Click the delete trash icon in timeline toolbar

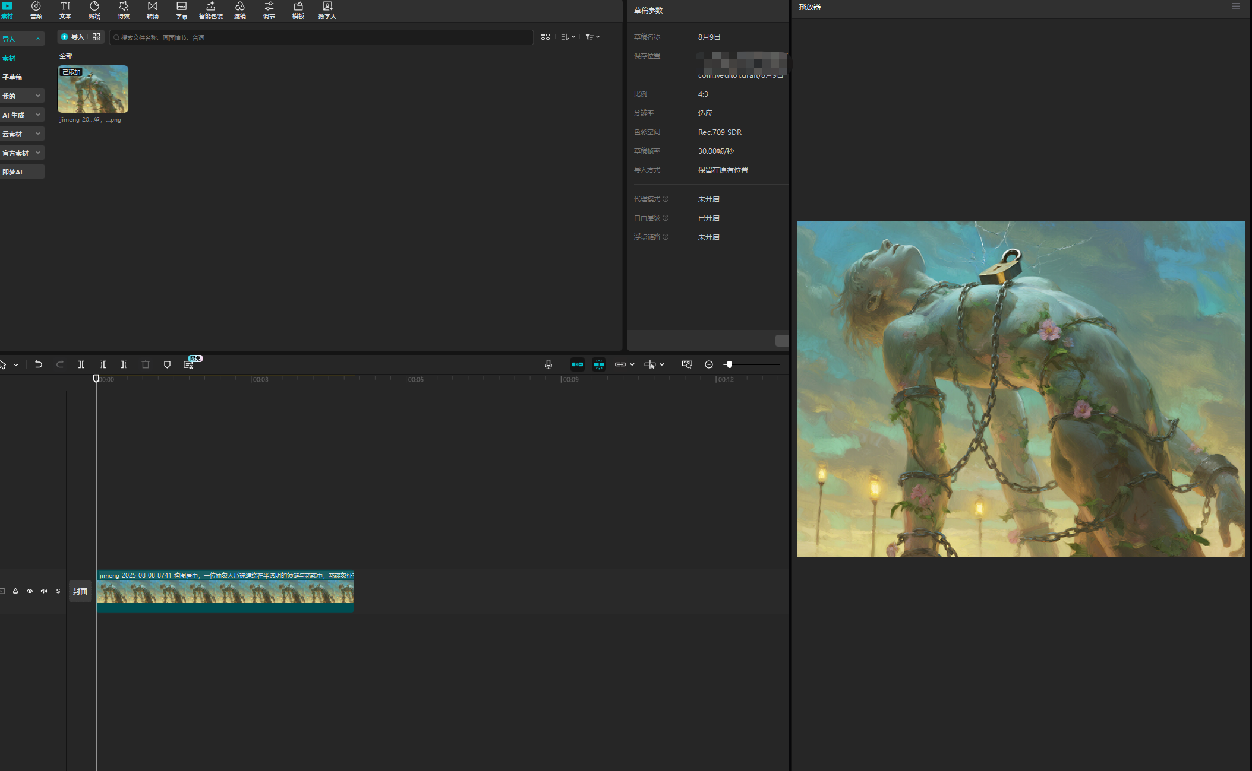pos(146,364)
